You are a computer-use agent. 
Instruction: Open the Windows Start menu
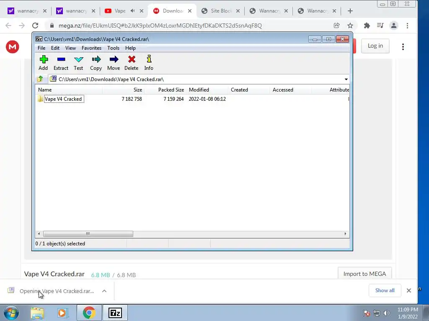pyautogui.click(x=11, y=313)
